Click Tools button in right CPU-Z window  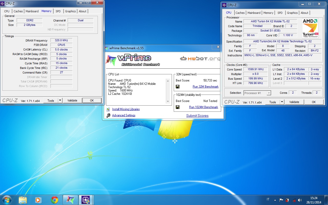(x=273, y=102)
